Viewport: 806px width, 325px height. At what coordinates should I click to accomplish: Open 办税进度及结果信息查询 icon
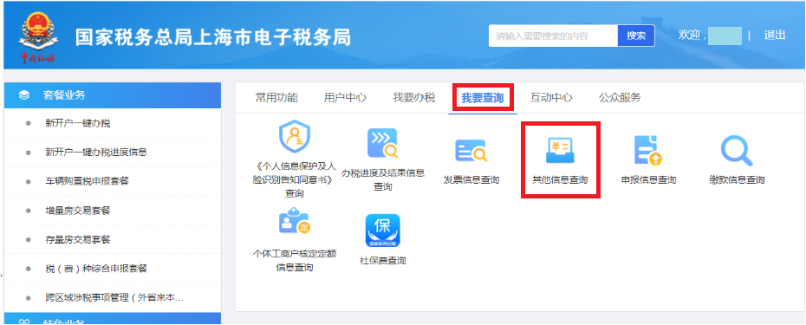[382, 143]
